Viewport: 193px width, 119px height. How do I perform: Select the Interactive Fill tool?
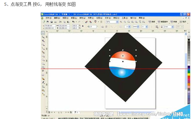coord(43,94)
